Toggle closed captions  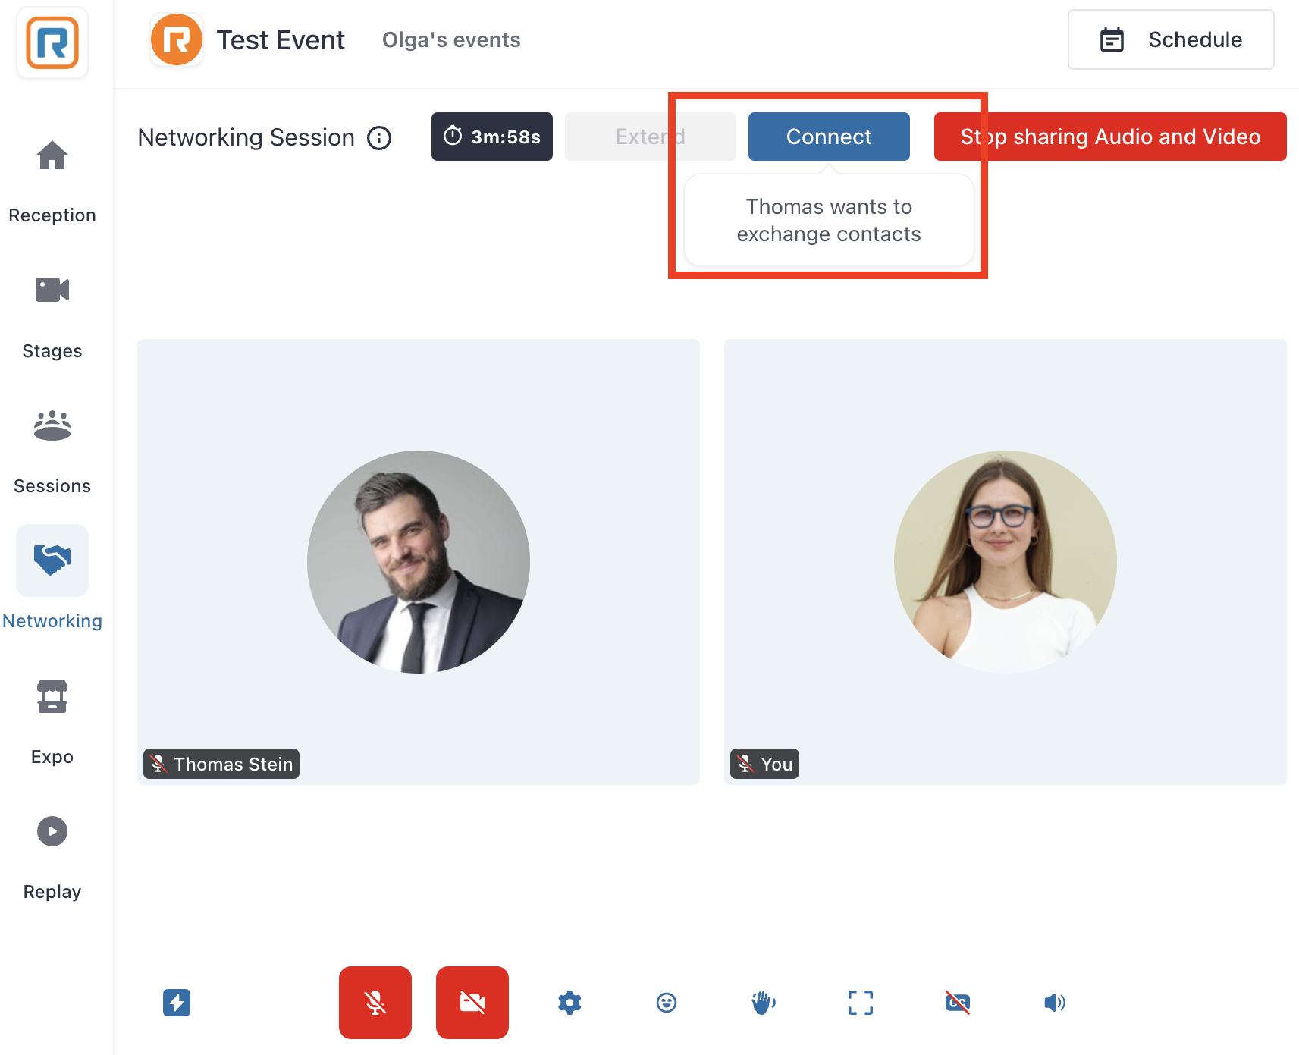[x=958, y=1003]
